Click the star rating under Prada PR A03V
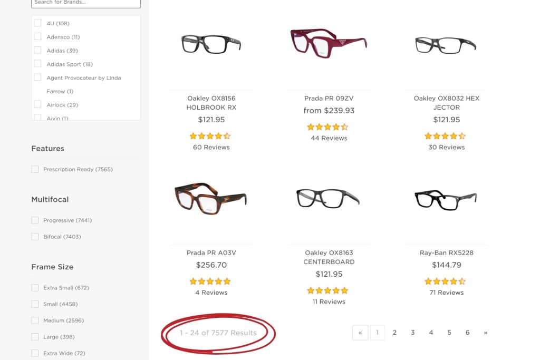 click(210, 281)
